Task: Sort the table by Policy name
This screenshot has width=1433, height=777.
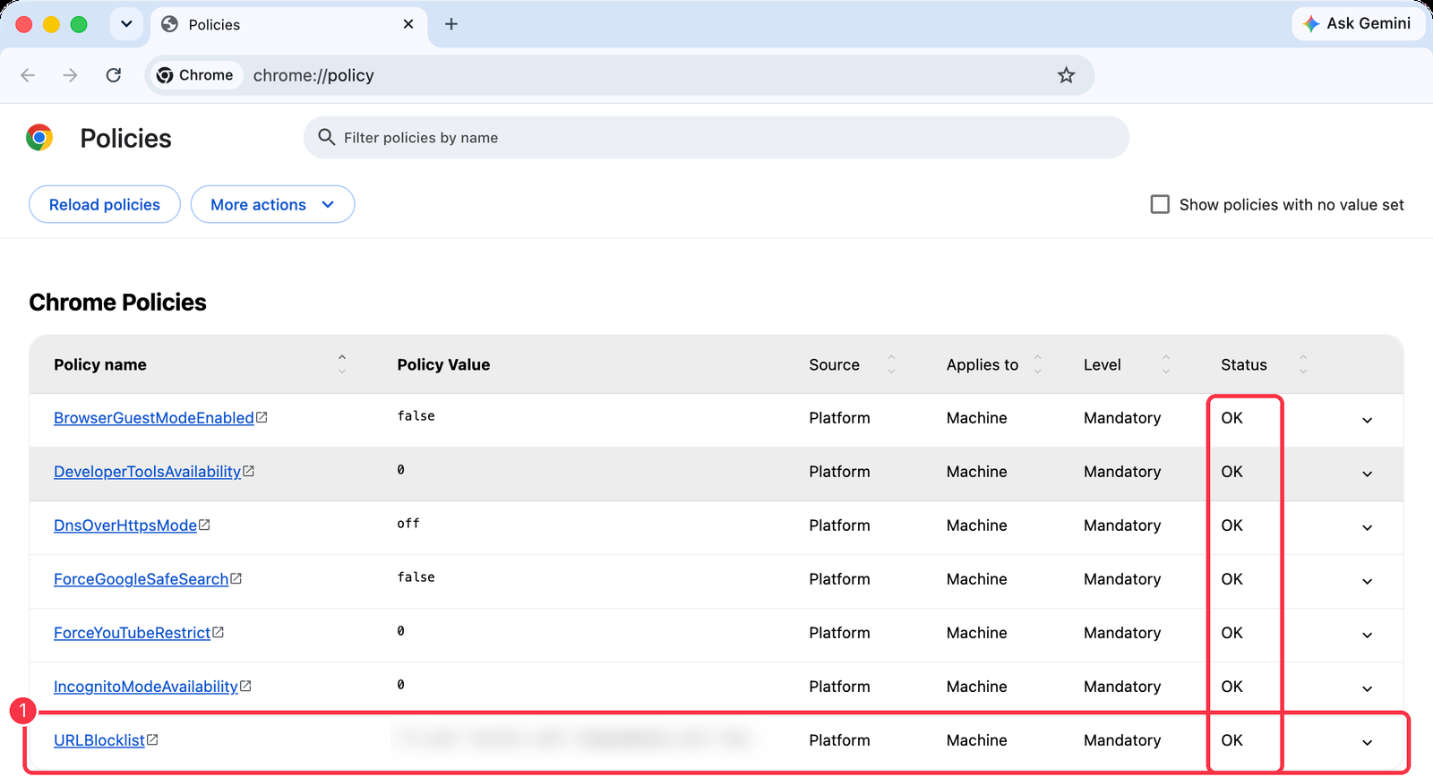Action: pos(341,364)
